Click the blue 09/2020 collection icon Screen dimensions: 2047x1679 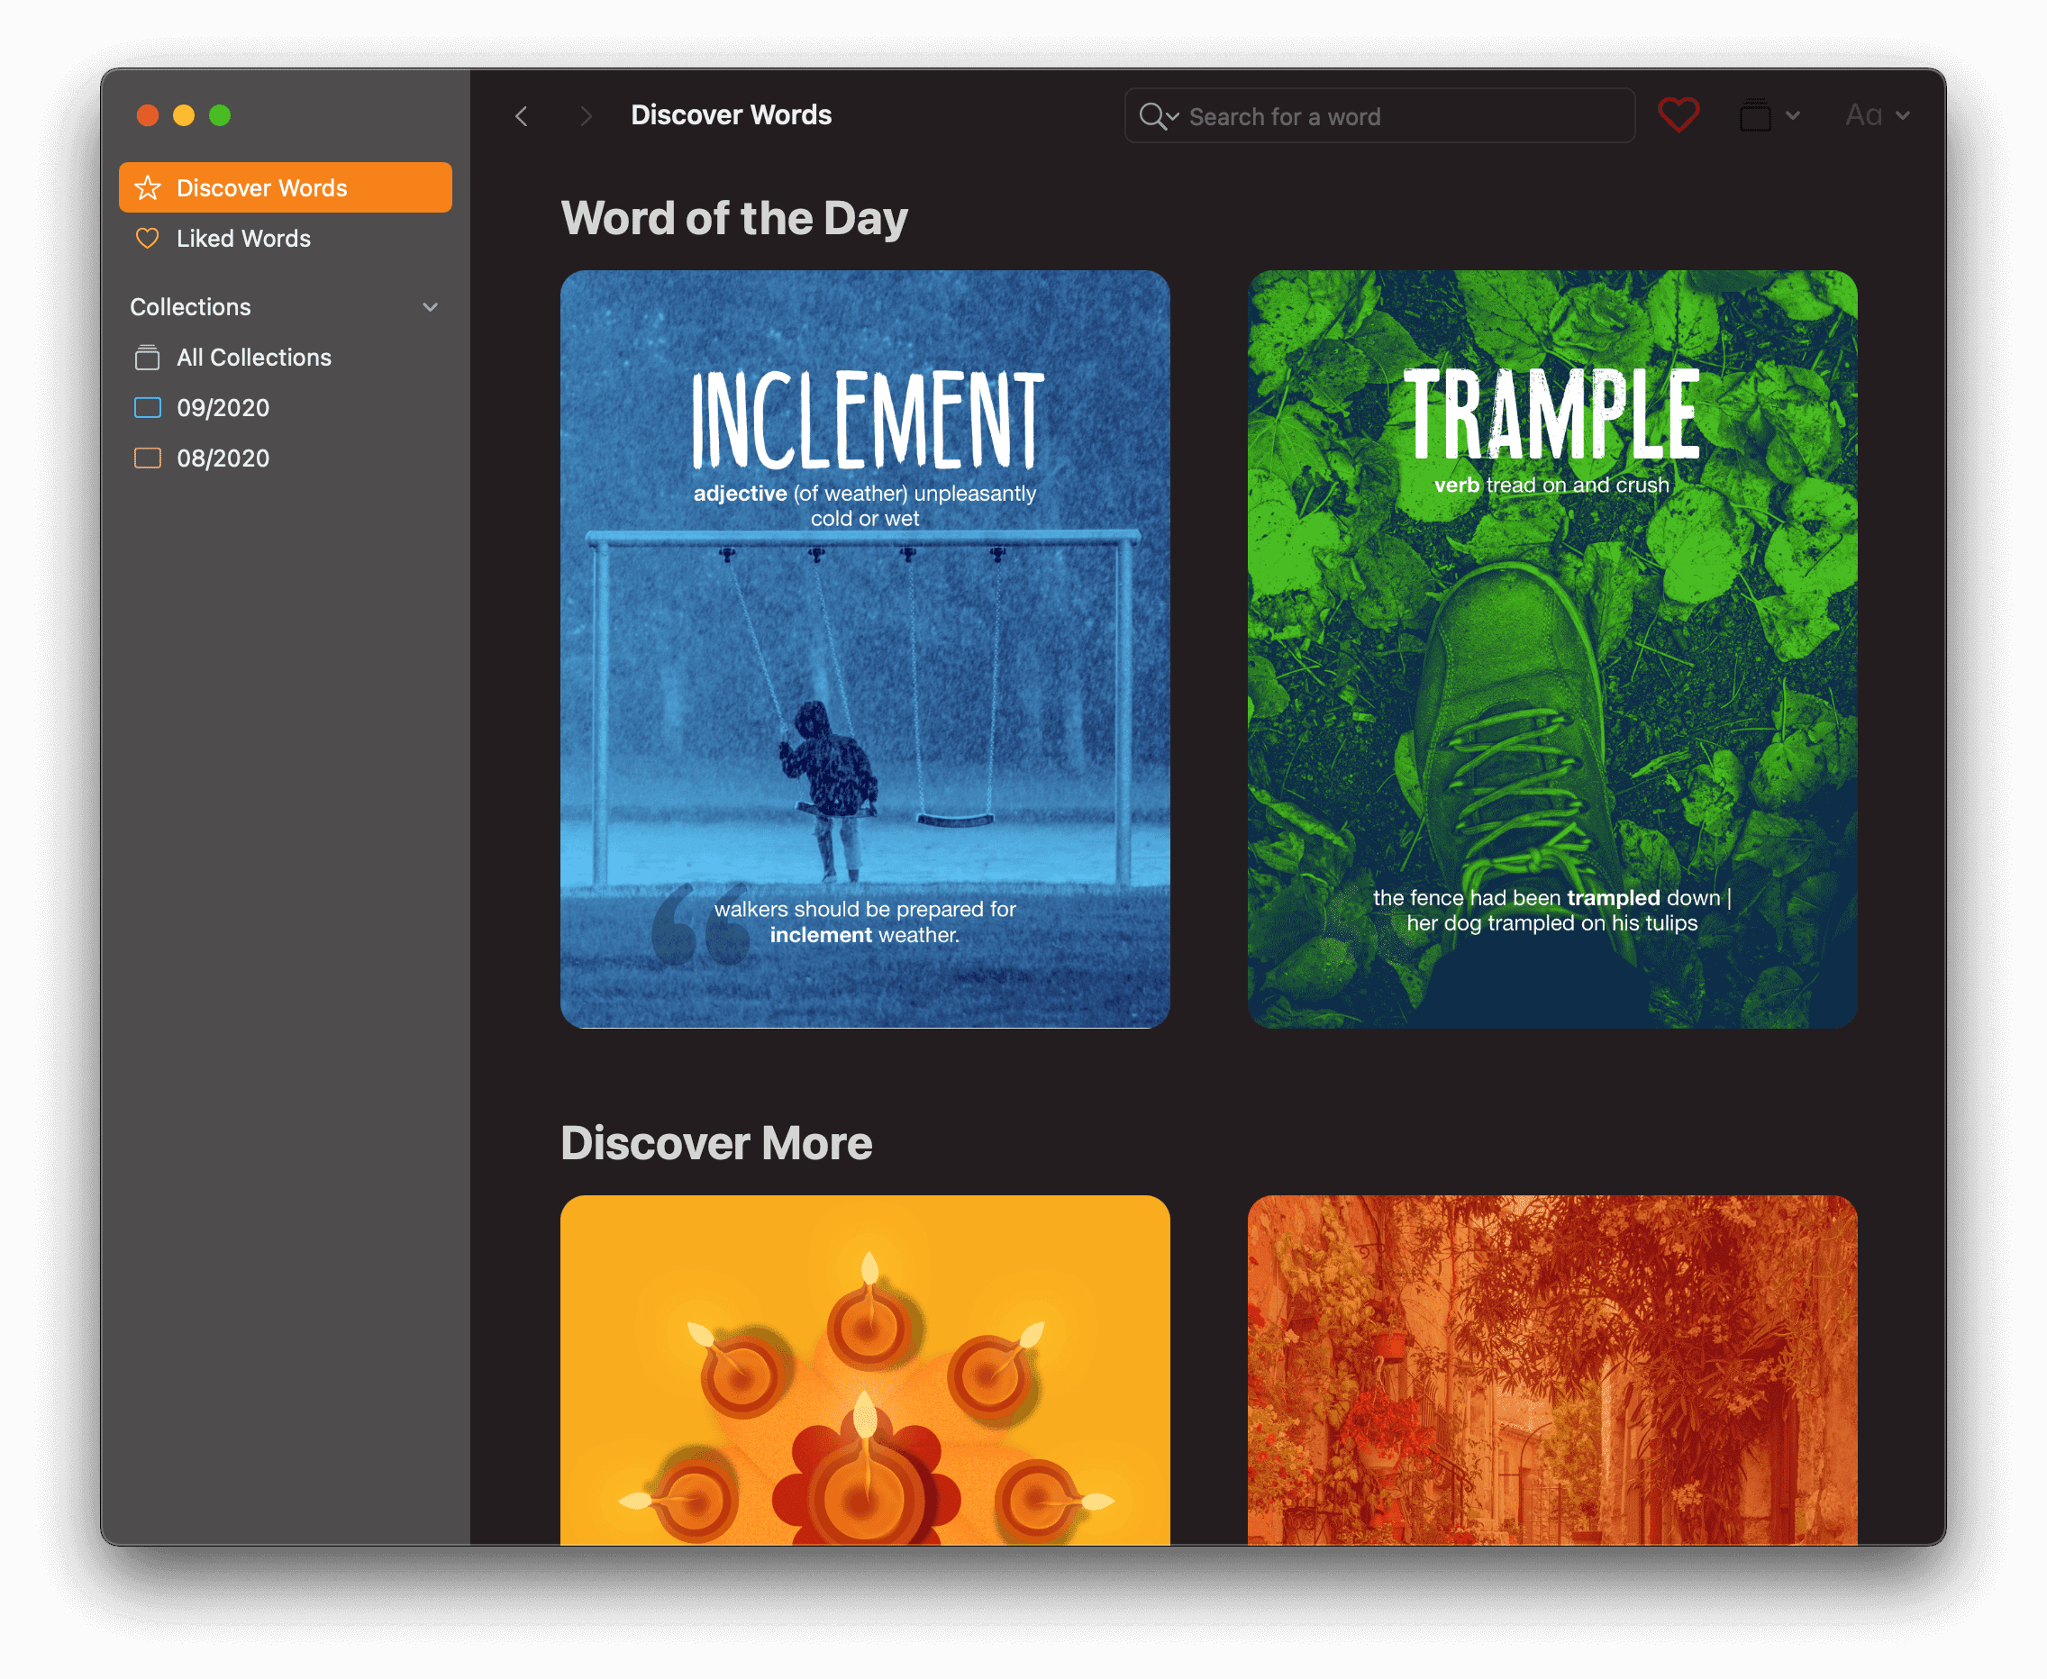147,407
